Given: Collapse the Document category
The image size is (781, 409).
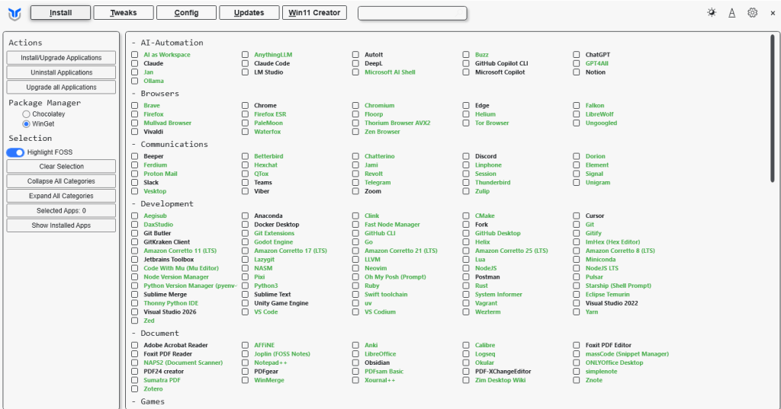Looking at the screenshot, I should point(154,334).
